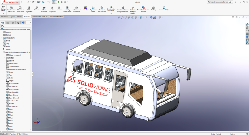Open the DimXpertManager tab
Screen dimensions: 249x135
coord(18,23)
